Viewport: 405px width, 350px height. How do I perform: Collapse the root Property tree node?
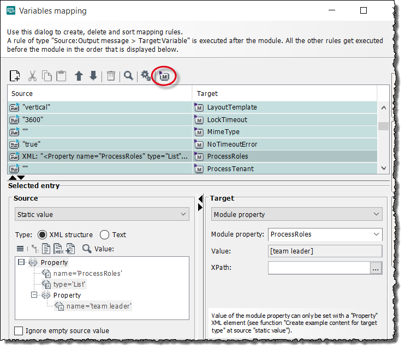(x=21, y=262)
